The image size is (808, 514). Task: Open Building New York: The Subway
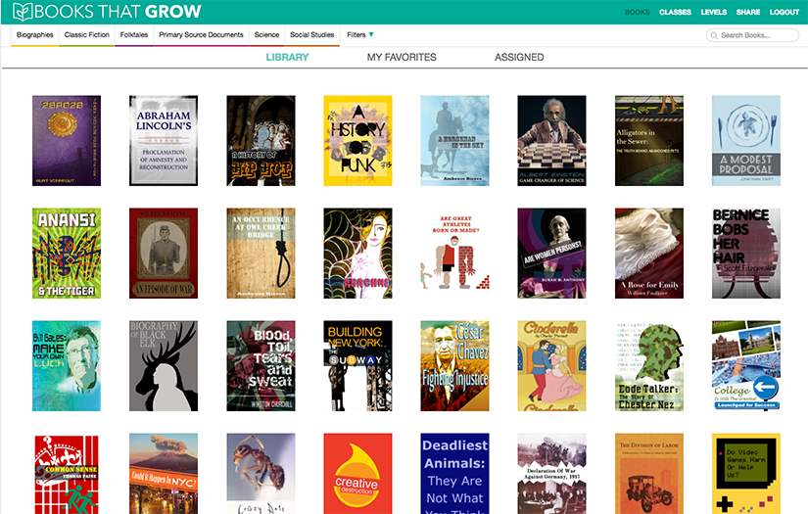[357, 366]
